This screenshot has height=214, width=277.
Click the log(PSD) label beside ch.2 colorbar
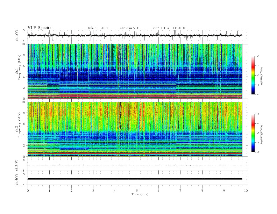(262, 134)
